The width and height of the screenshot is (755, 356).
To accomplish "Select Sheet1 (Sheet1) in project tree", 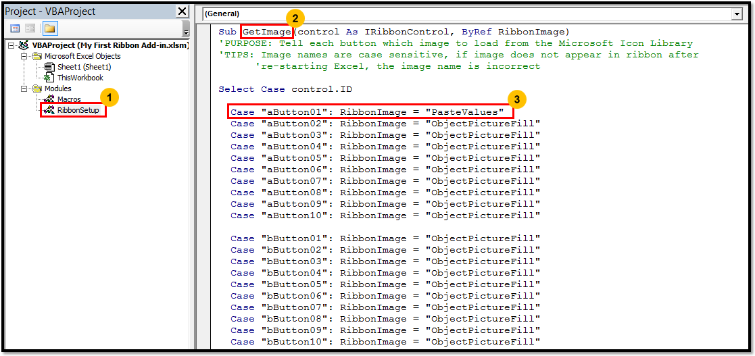I will point(84,67).
